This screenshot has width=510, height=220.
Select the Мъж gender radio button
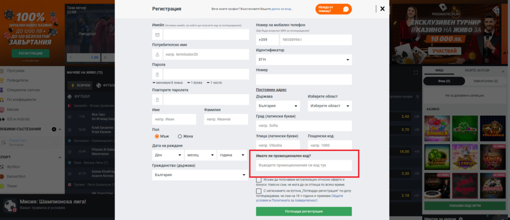157,136
